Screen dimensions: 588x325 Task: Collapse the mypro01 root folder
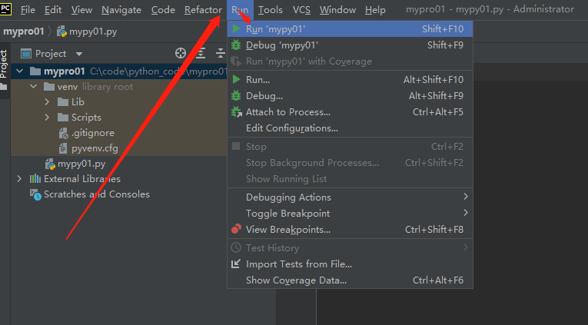coord(20,71)
